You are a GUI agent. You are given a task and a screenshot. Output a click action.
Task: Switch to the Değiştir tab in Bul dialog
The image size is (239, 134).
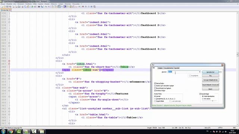point(160,68)
